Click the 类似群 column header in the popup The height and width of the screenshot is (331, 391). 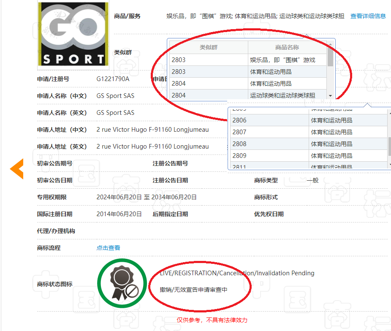[209, 47]
